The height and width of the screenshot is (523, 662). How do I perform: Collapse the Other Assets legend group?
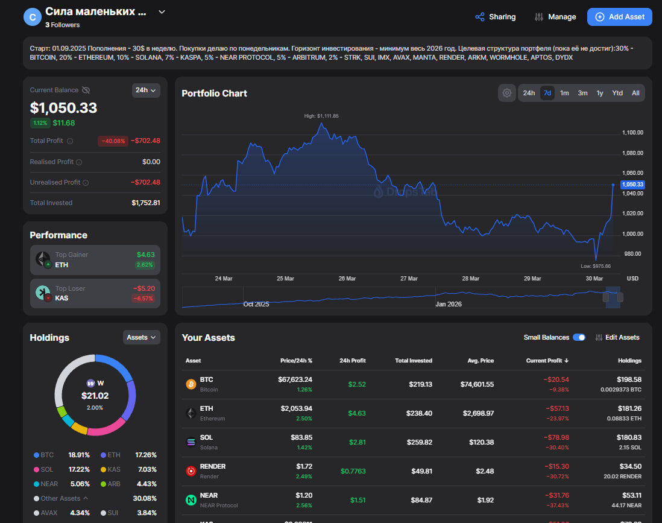61,498
